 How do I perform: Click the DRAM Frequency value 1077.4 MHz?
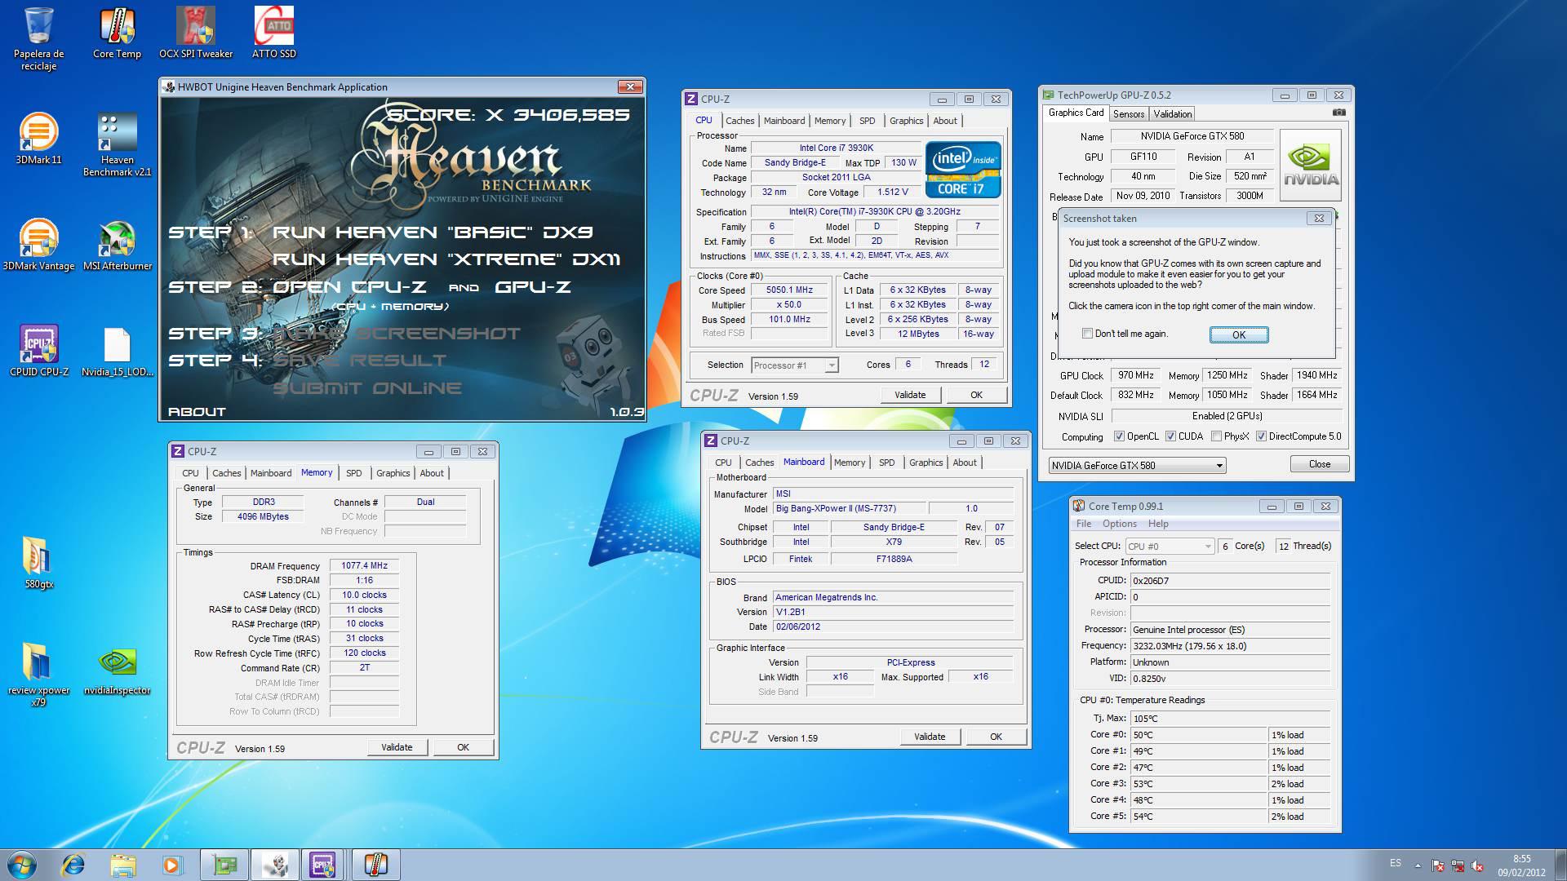(x=364, y=565)
